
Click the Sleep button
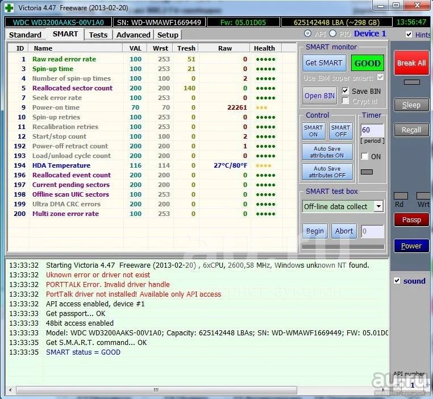pyautogui.click(x=411, y=105)
